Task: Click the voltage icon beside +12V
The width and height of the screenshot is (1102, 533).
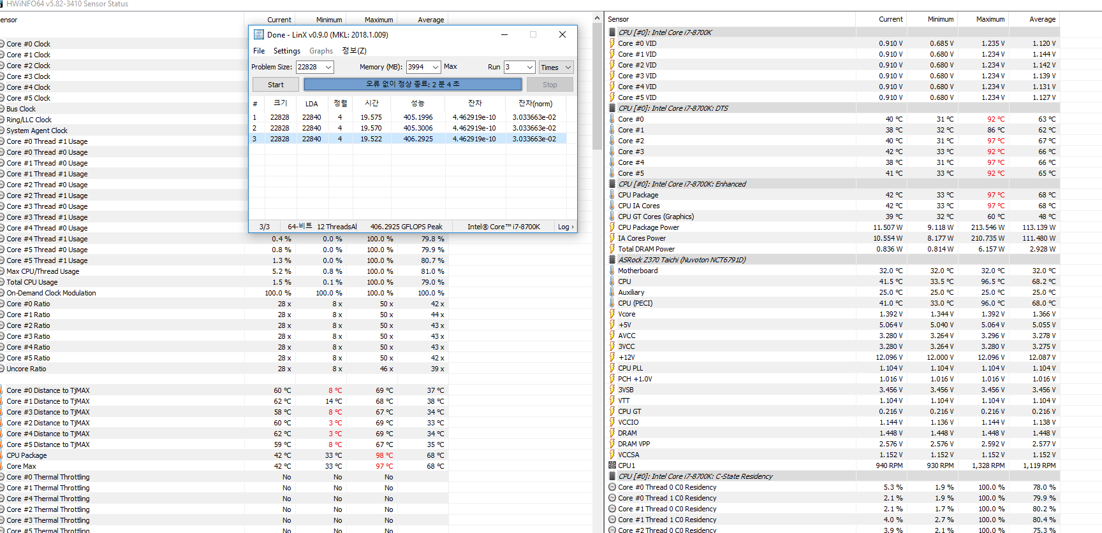Action: tap(612, 357)
